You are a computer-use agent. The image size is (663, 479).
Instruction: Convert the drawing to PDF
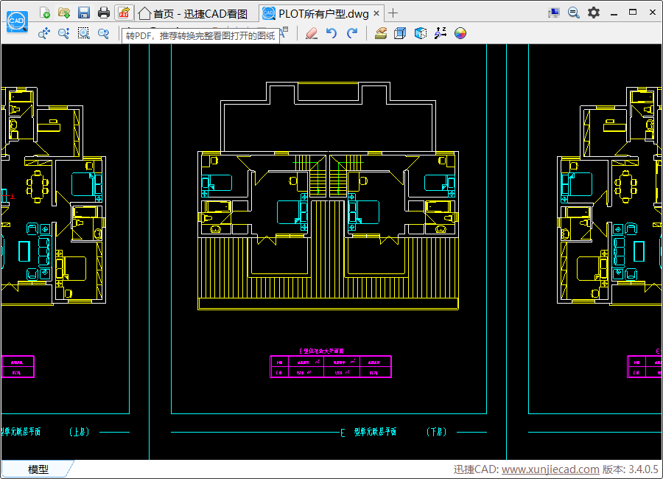pyautogui.click(x=124, y=13)
